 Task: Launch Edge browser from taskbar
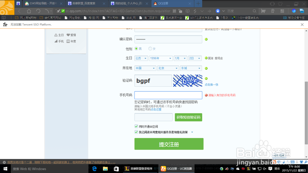tap(94, 169)
